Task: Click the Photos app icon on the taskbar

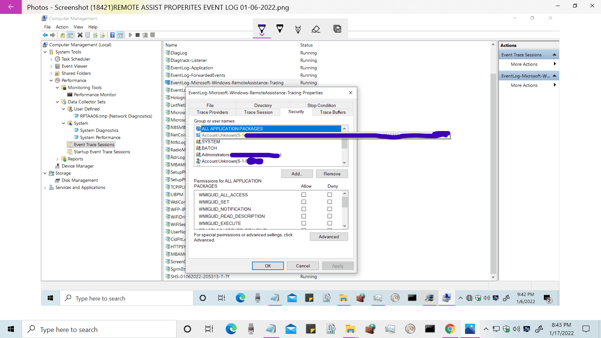Action: tap(470, 329)
